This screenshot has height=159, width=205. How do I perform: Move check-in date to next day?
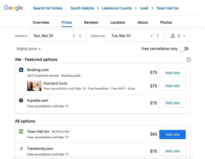point(80,36)
